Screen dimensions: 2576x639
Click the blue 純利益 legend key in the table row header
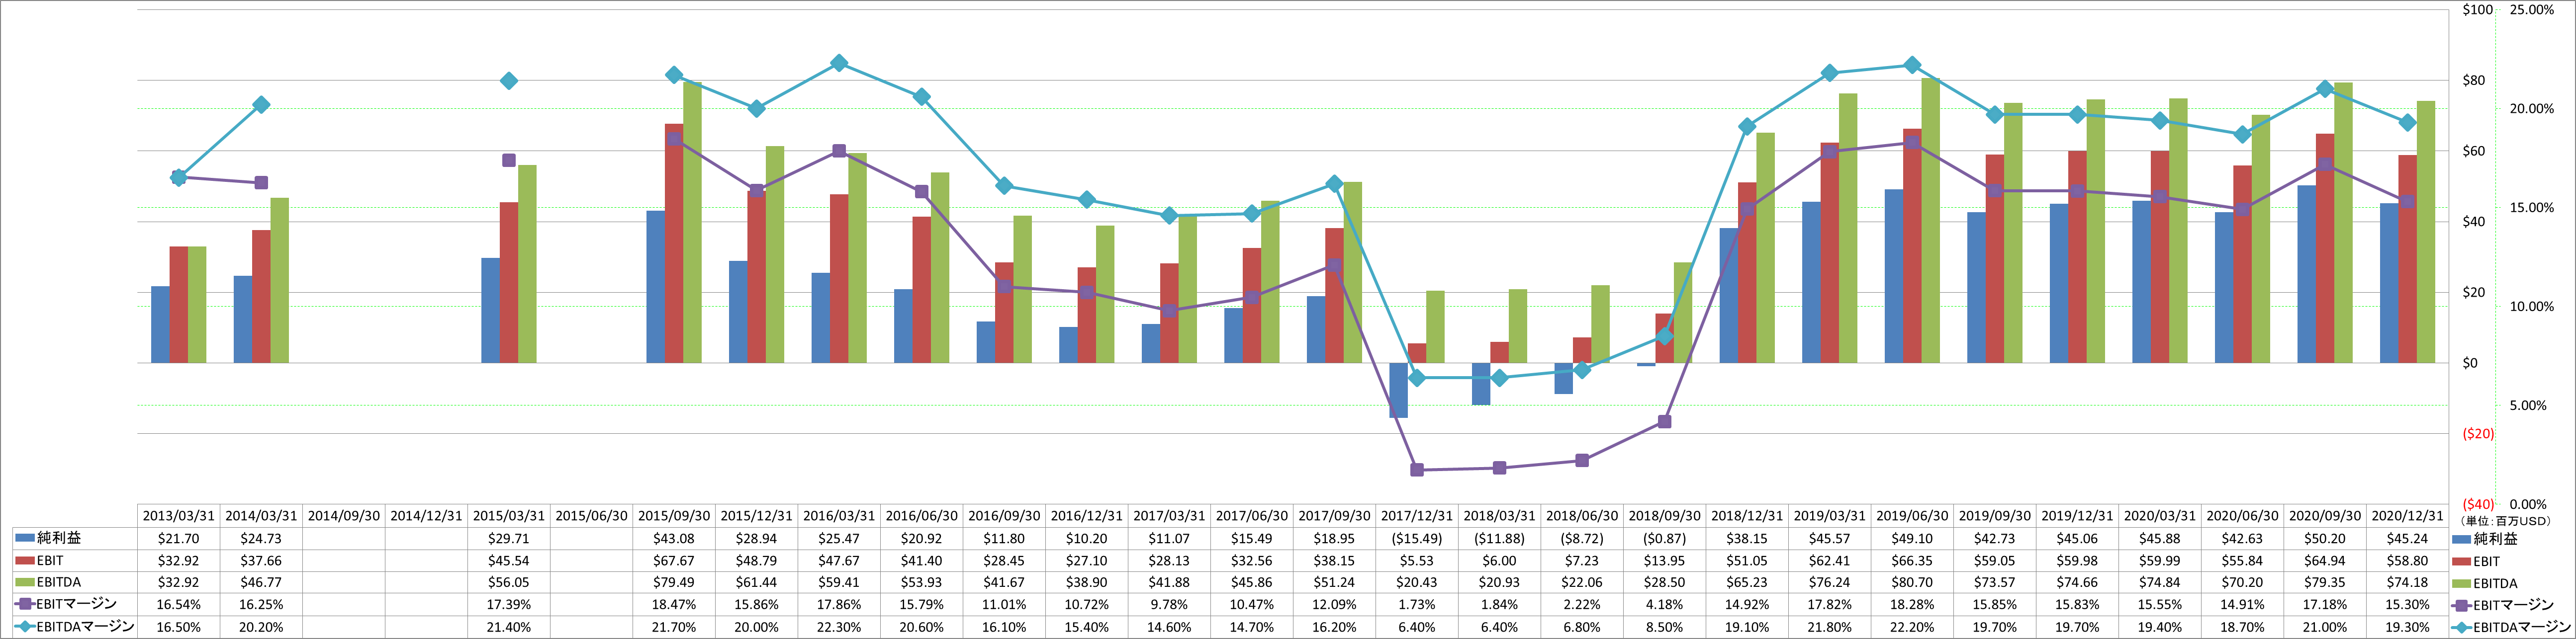coord(25,538)
